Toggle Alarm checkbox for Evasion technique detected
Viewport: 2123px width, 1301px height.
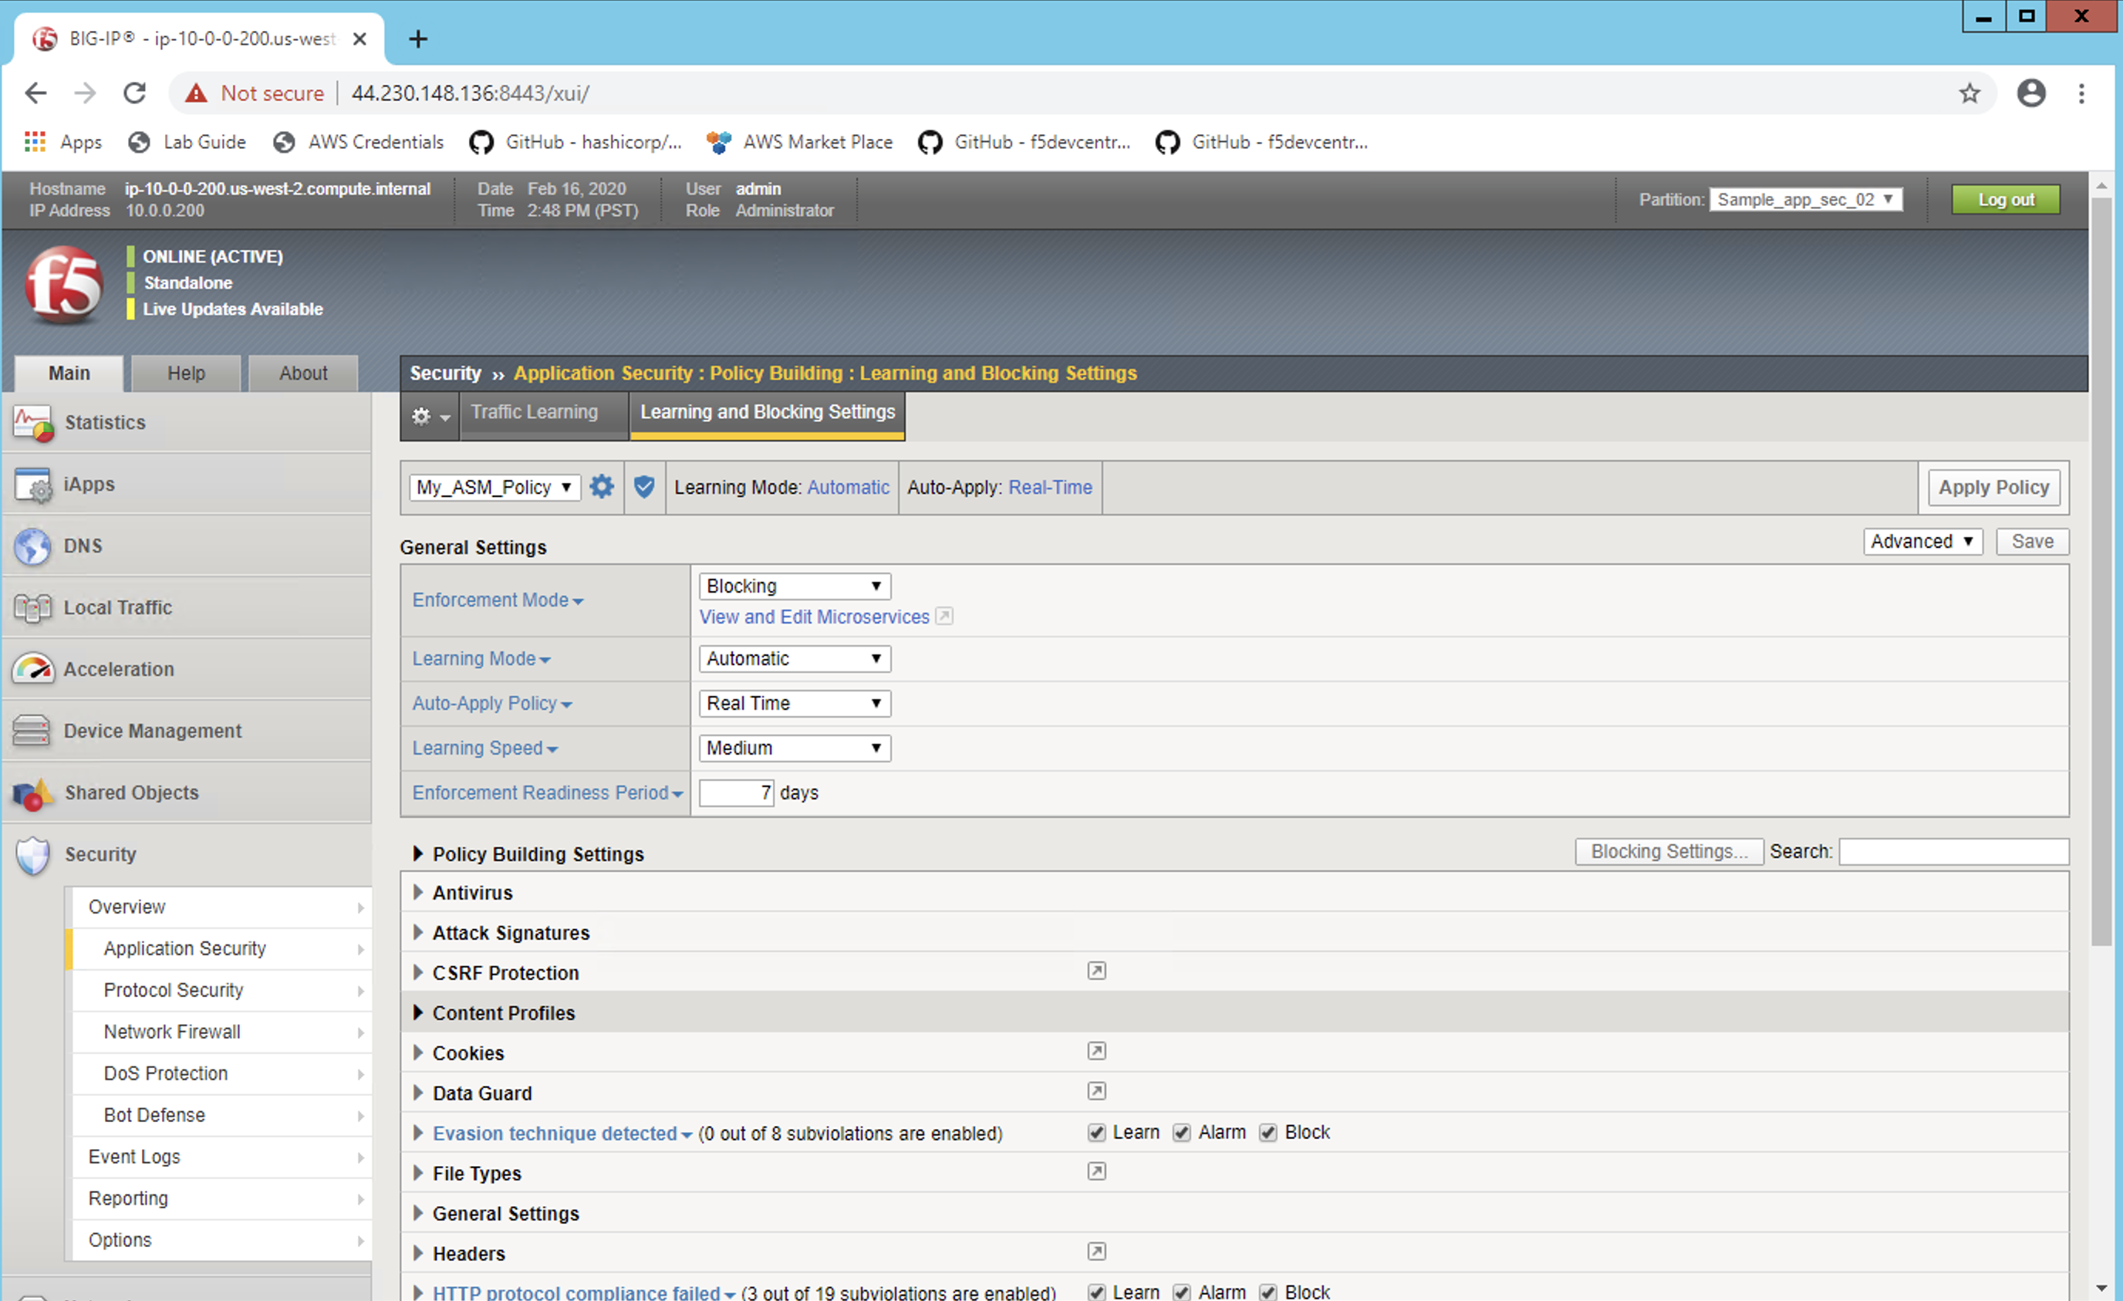[1181, 1133]
